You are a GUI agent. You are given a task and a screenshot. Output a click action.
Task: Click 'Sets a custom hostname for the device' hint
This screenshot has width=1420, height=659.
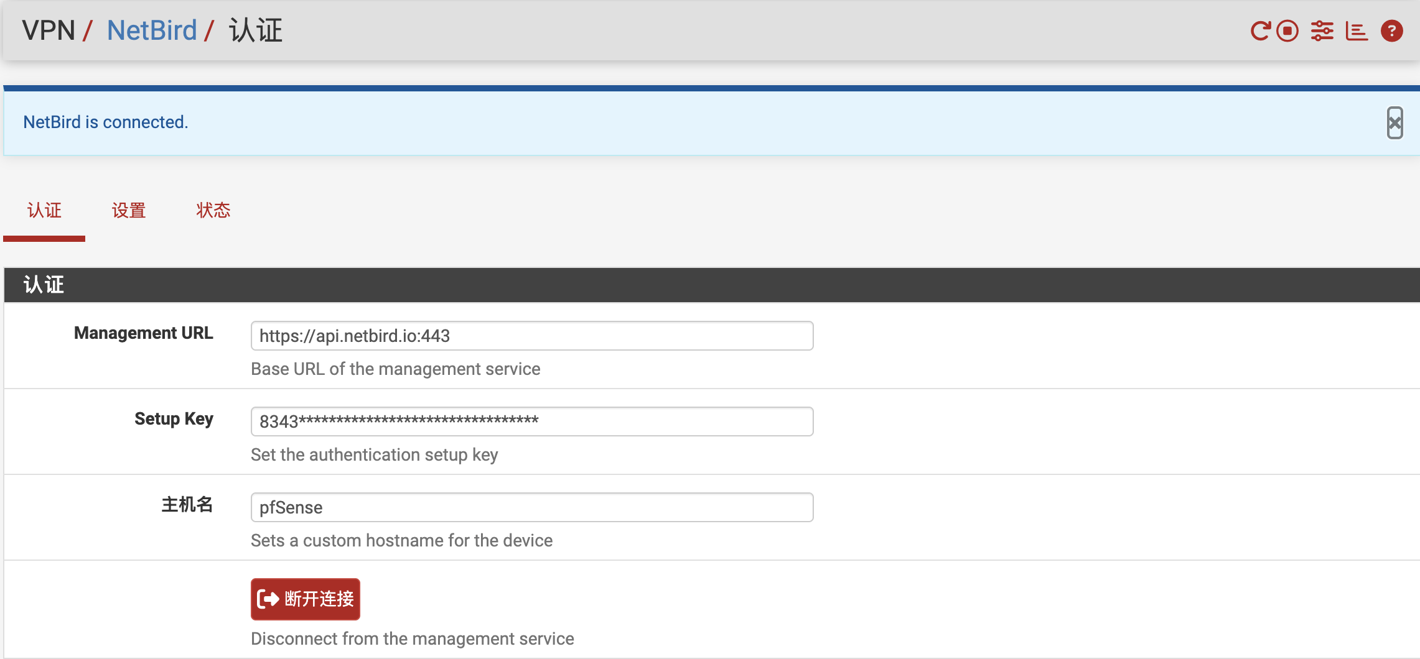(x=402, y=540)
